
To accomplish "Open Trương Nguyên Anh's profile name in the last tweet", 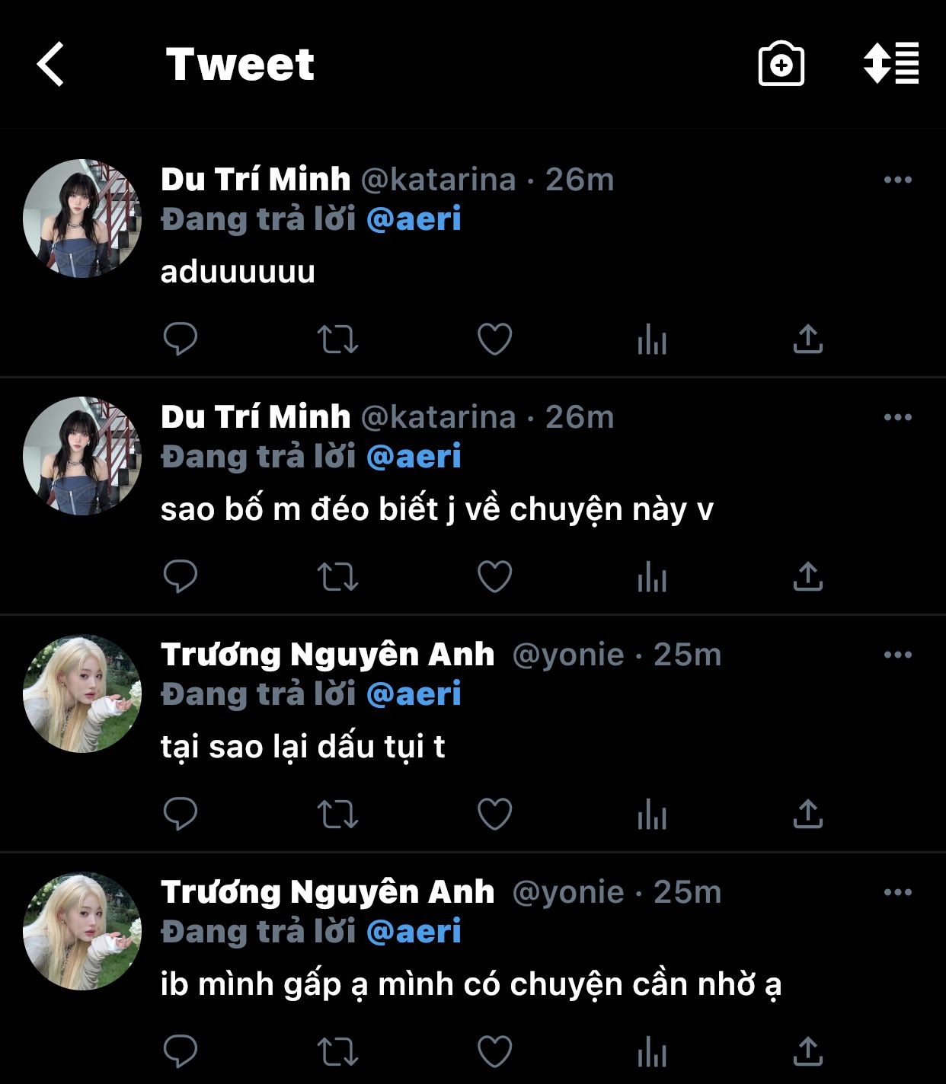I will coord(328,891).
